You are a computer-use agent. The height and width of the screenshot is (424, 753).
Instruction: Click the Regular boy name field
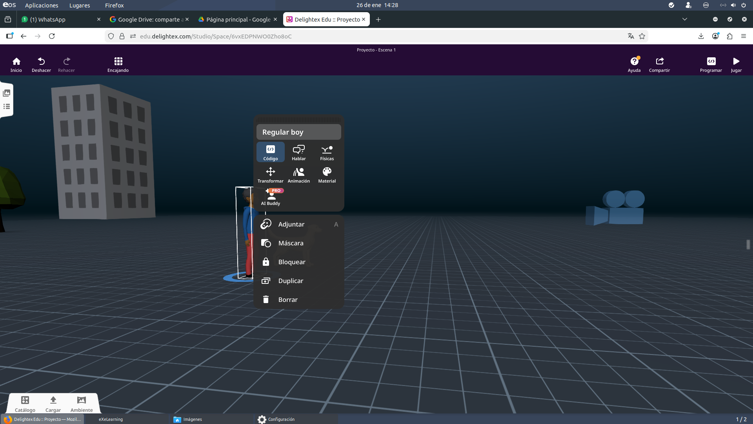[298, 132]
